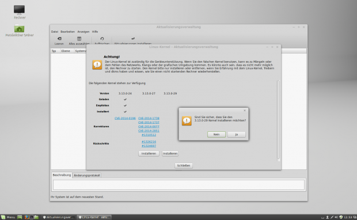Screen dimensions: 357x220
Task: Click the Leeren toolbar icon in the update manager
Action: [x=59, y=39]
